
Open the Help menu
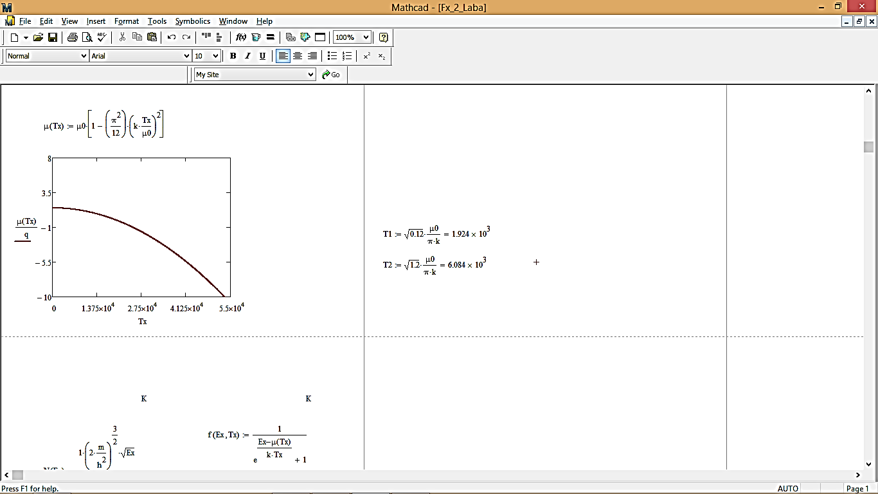pyautogui.click(x=264, y=21)
